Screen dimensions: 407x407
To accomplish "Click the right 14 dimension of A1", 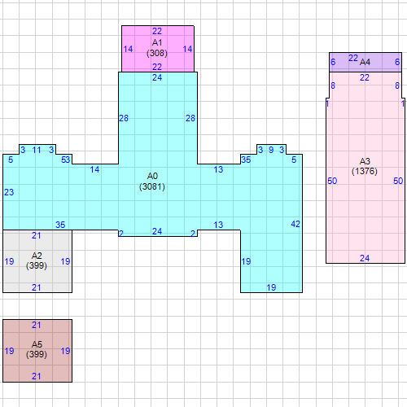I will coord(187,50).
